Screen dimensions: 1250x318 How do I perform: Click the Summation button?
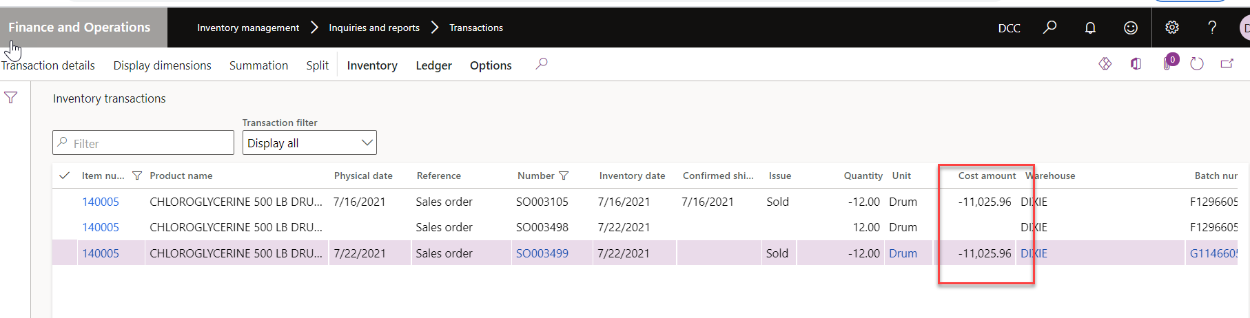[258, 65]
